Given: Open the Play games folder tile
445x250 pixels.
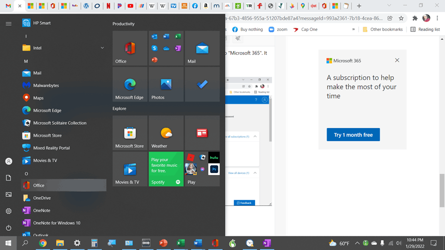Looking at the screenshot, I should [x=203, y=169].
